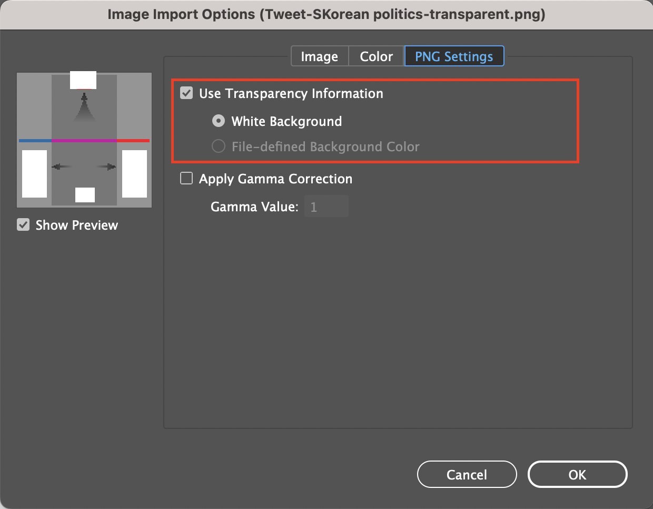653x509 pixels.
Task: Select the White Background radio button
Action: coord(218,121)
